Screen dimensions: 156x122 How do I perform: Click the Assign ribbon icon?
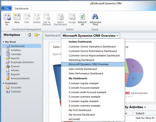pos(72,17)
